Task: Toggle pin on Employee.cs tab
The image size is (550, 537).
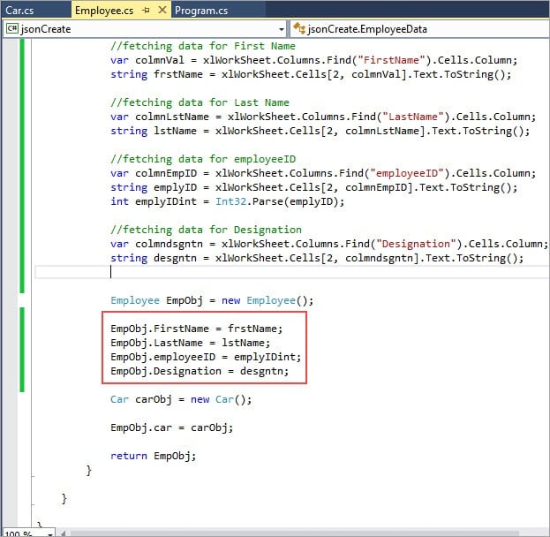Action: (146, 11)
